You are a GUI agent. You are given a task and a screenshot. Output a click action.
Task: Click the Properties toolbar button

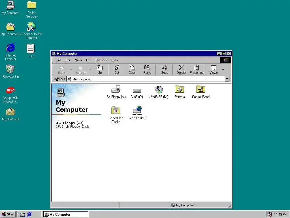(x=197, y=70)
